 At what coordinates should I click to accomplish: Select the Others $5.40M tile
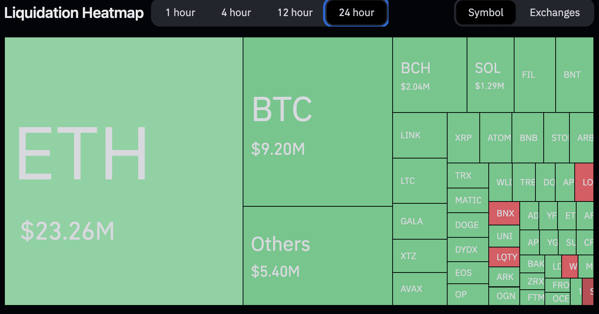tap(318, 256)
